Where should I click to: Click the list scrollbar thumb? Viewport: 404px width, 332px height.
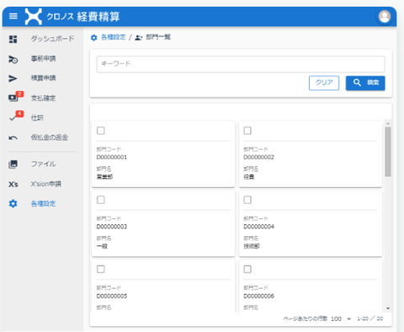pos(388,152)
